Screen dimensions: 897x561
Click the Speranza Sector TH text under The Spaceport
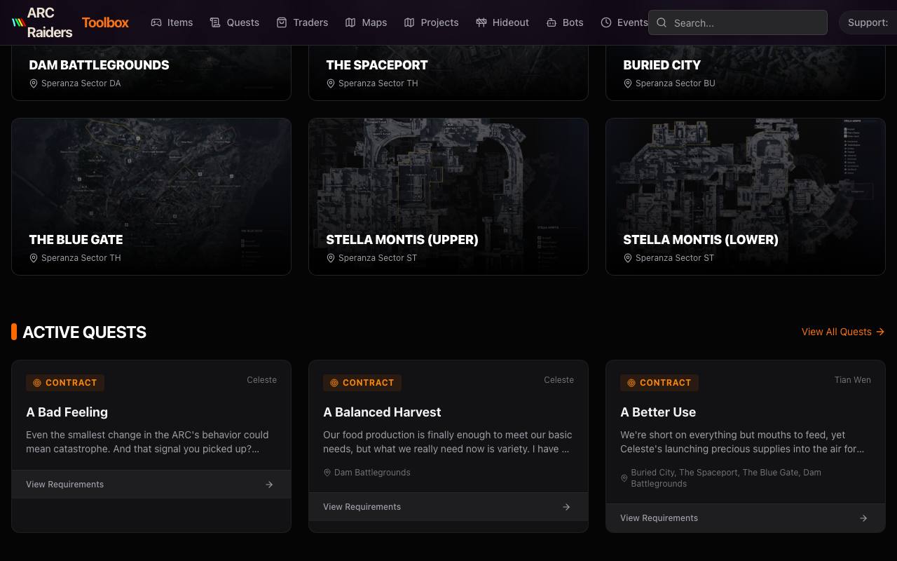[378, 83]
